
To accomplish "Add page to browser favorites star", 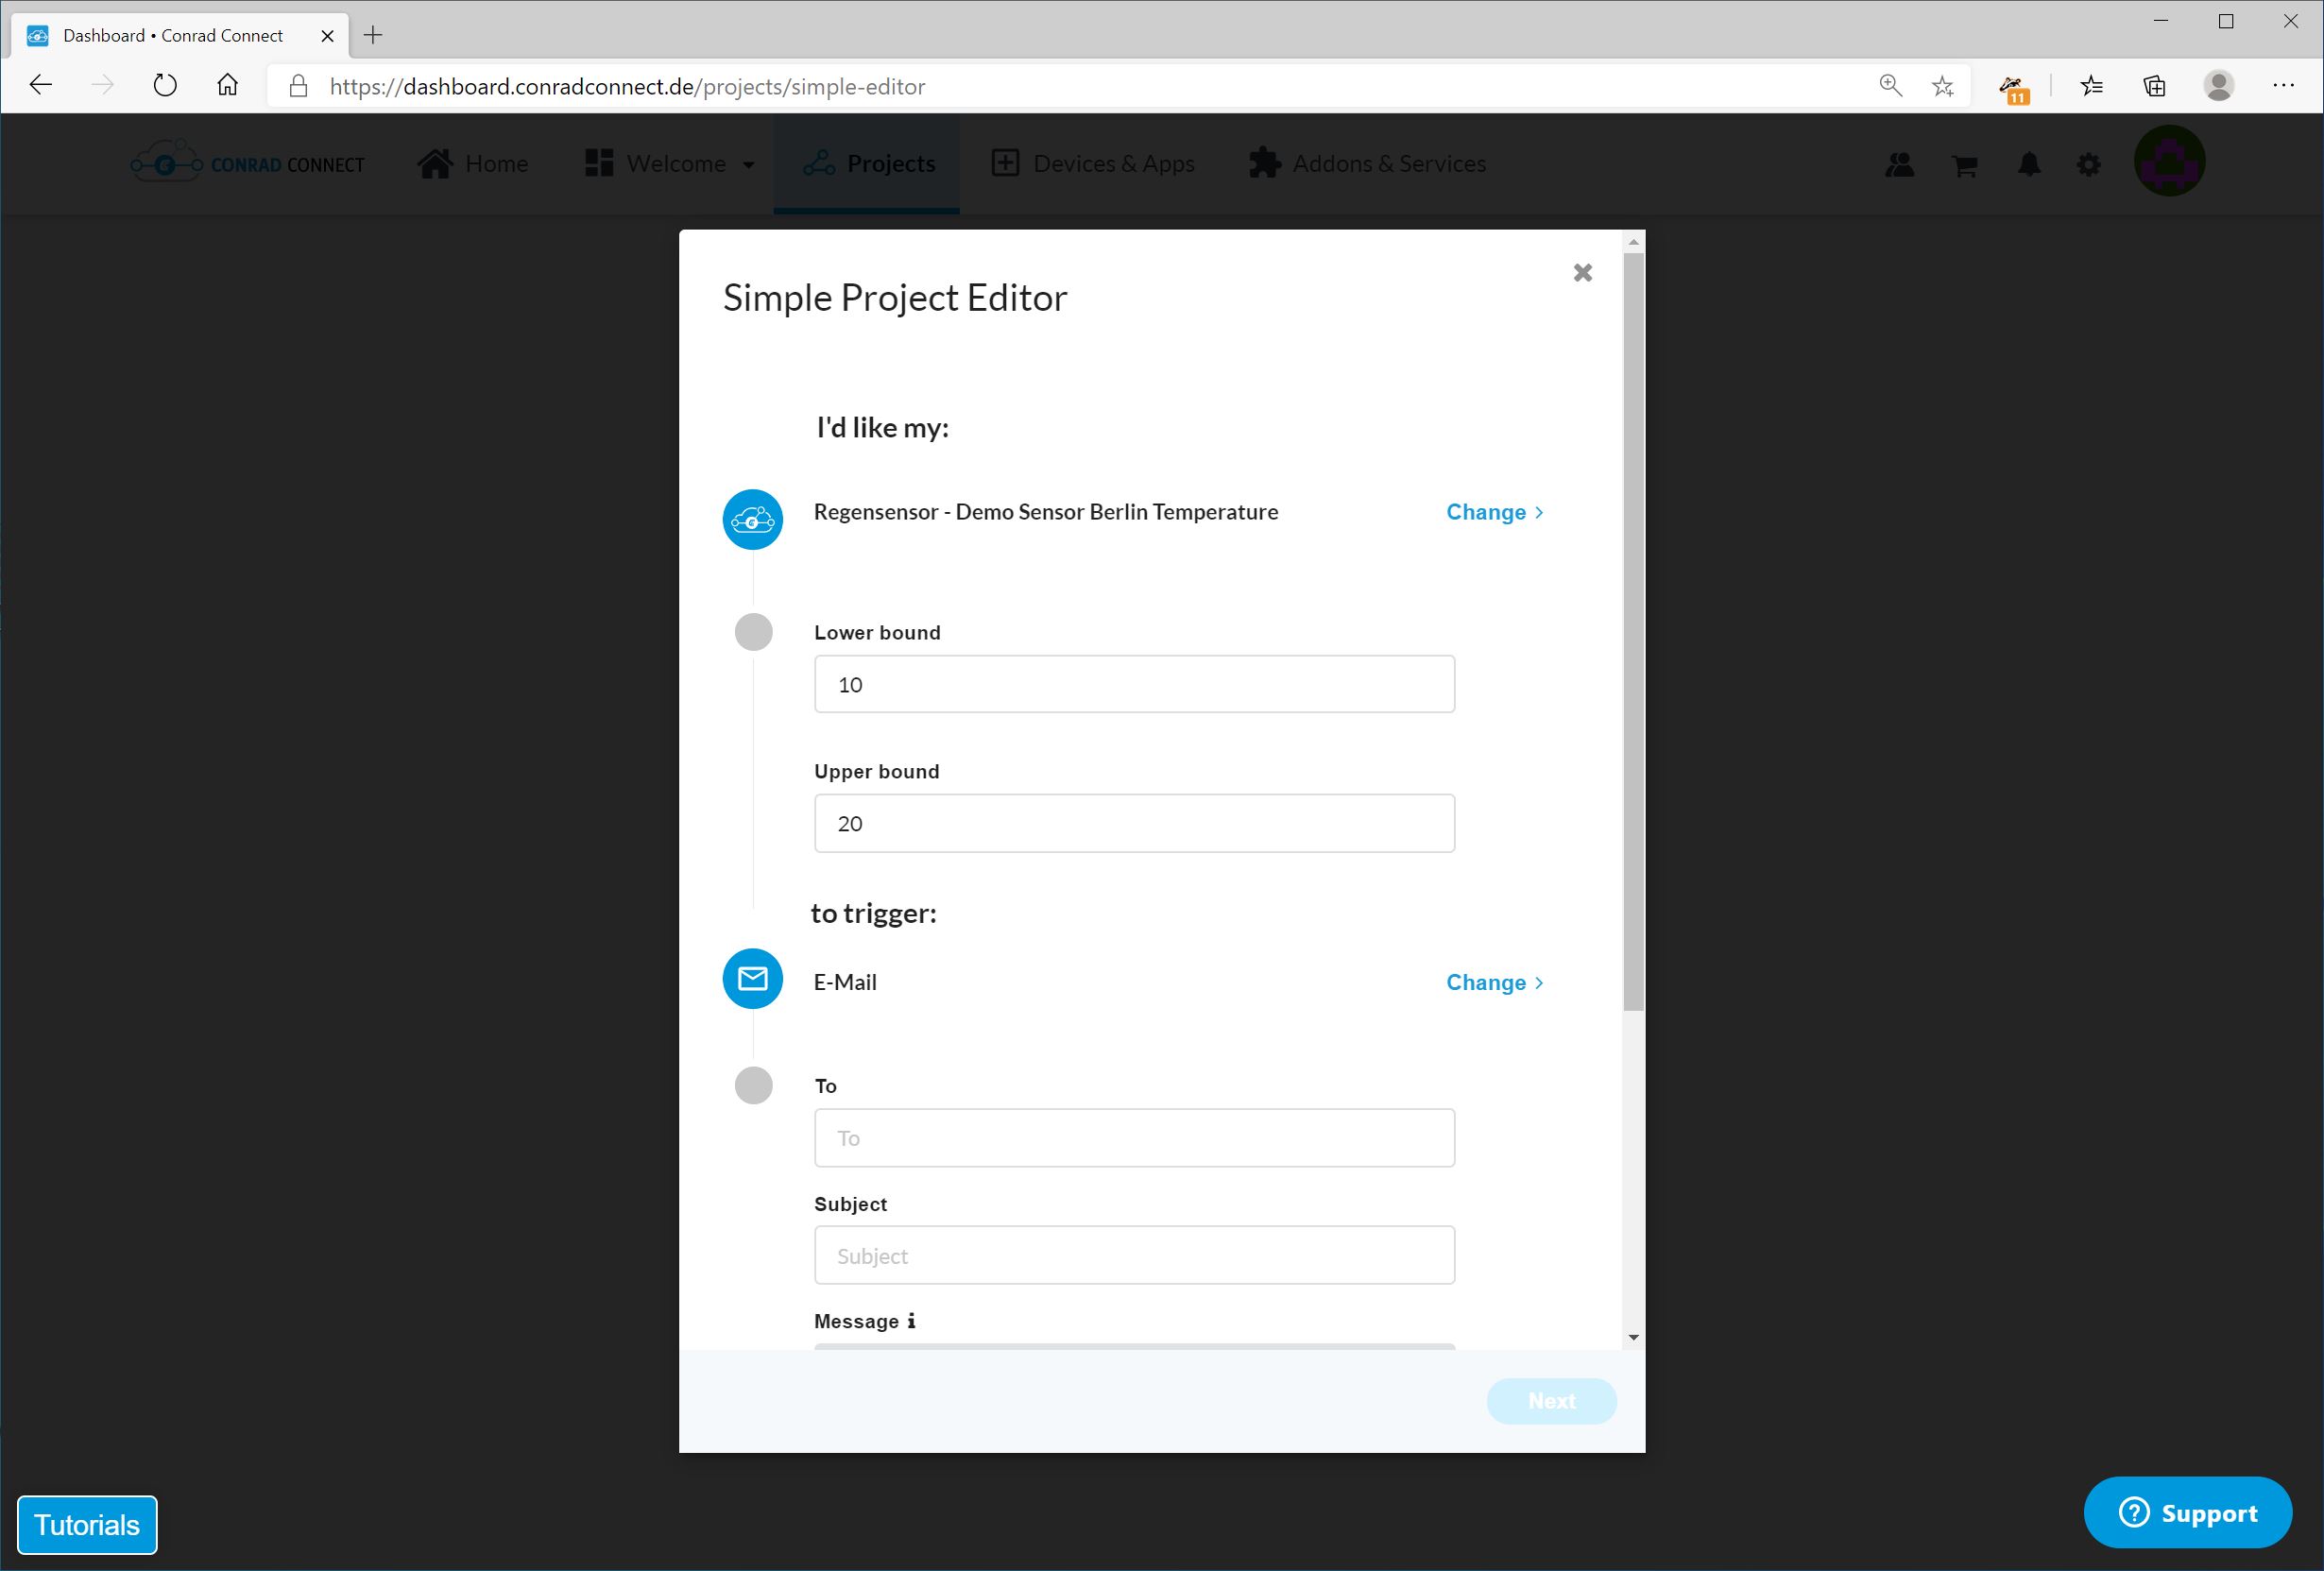I will pos(1942,86).
